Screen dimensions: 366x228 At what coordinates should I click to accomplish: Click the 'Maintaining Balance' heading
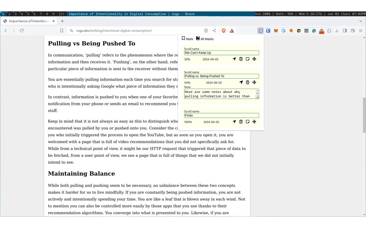(x=81, y=174)
